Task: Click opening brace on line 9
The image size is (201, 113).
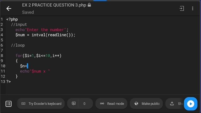Action: pos(17,61)
